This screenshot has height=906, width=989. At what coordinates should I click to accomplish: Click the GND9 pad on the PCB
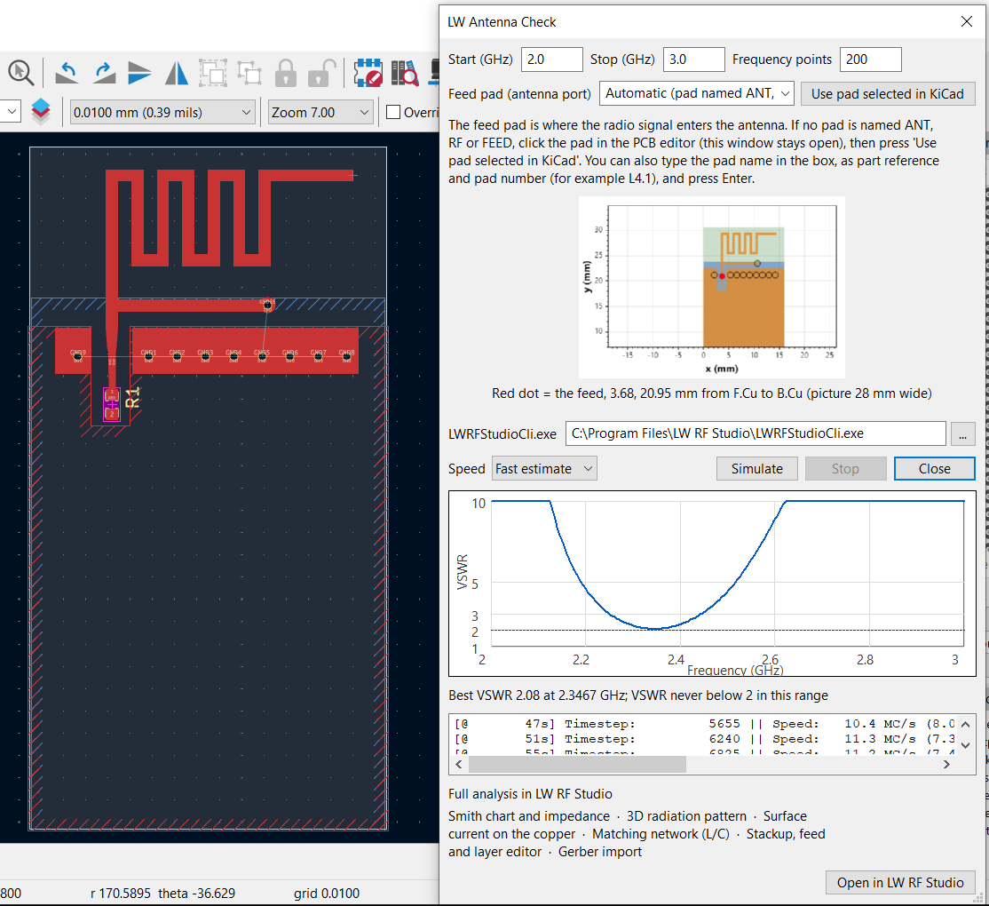pyautogui.click(x=77, y=357)
